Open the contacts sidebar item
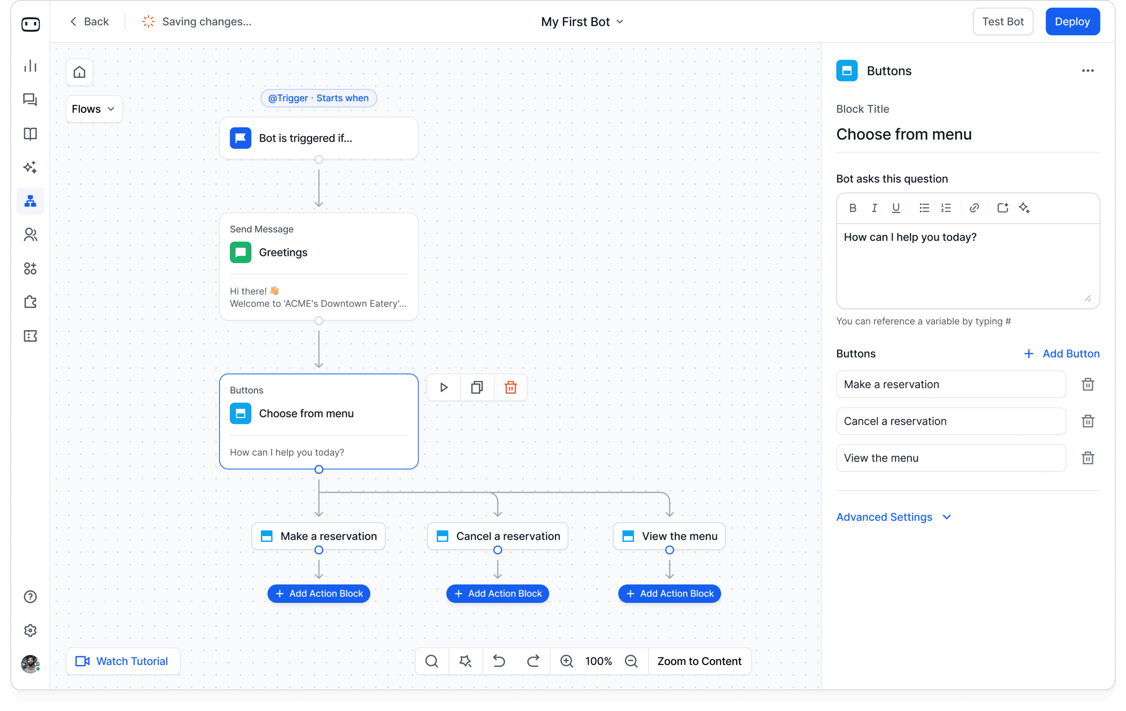Screen dimensions: 1126x711 tap(31, 234)
